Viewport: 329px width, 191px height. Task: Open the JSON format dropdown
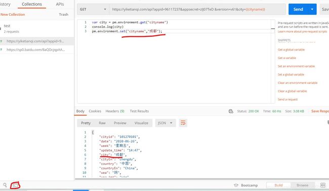[x=166, y=123]
